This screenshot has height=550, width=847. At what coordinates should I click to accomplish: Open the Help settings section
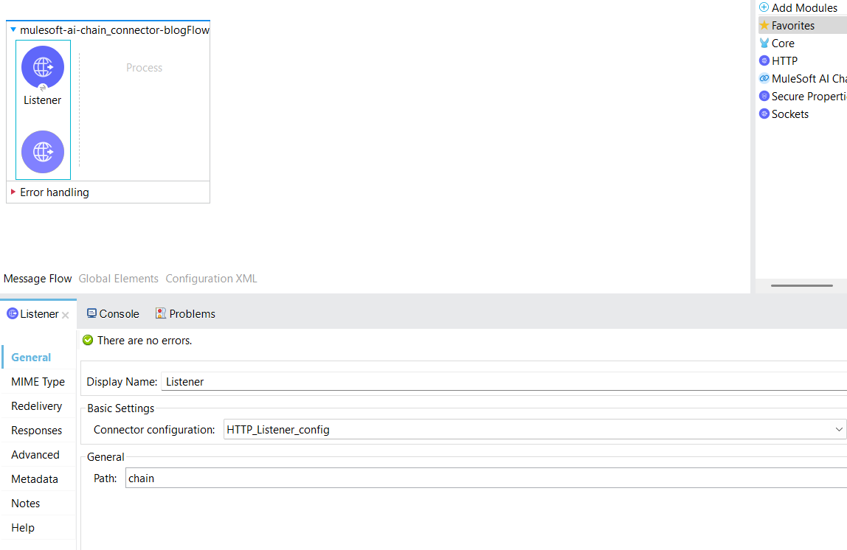coord(23,527)
